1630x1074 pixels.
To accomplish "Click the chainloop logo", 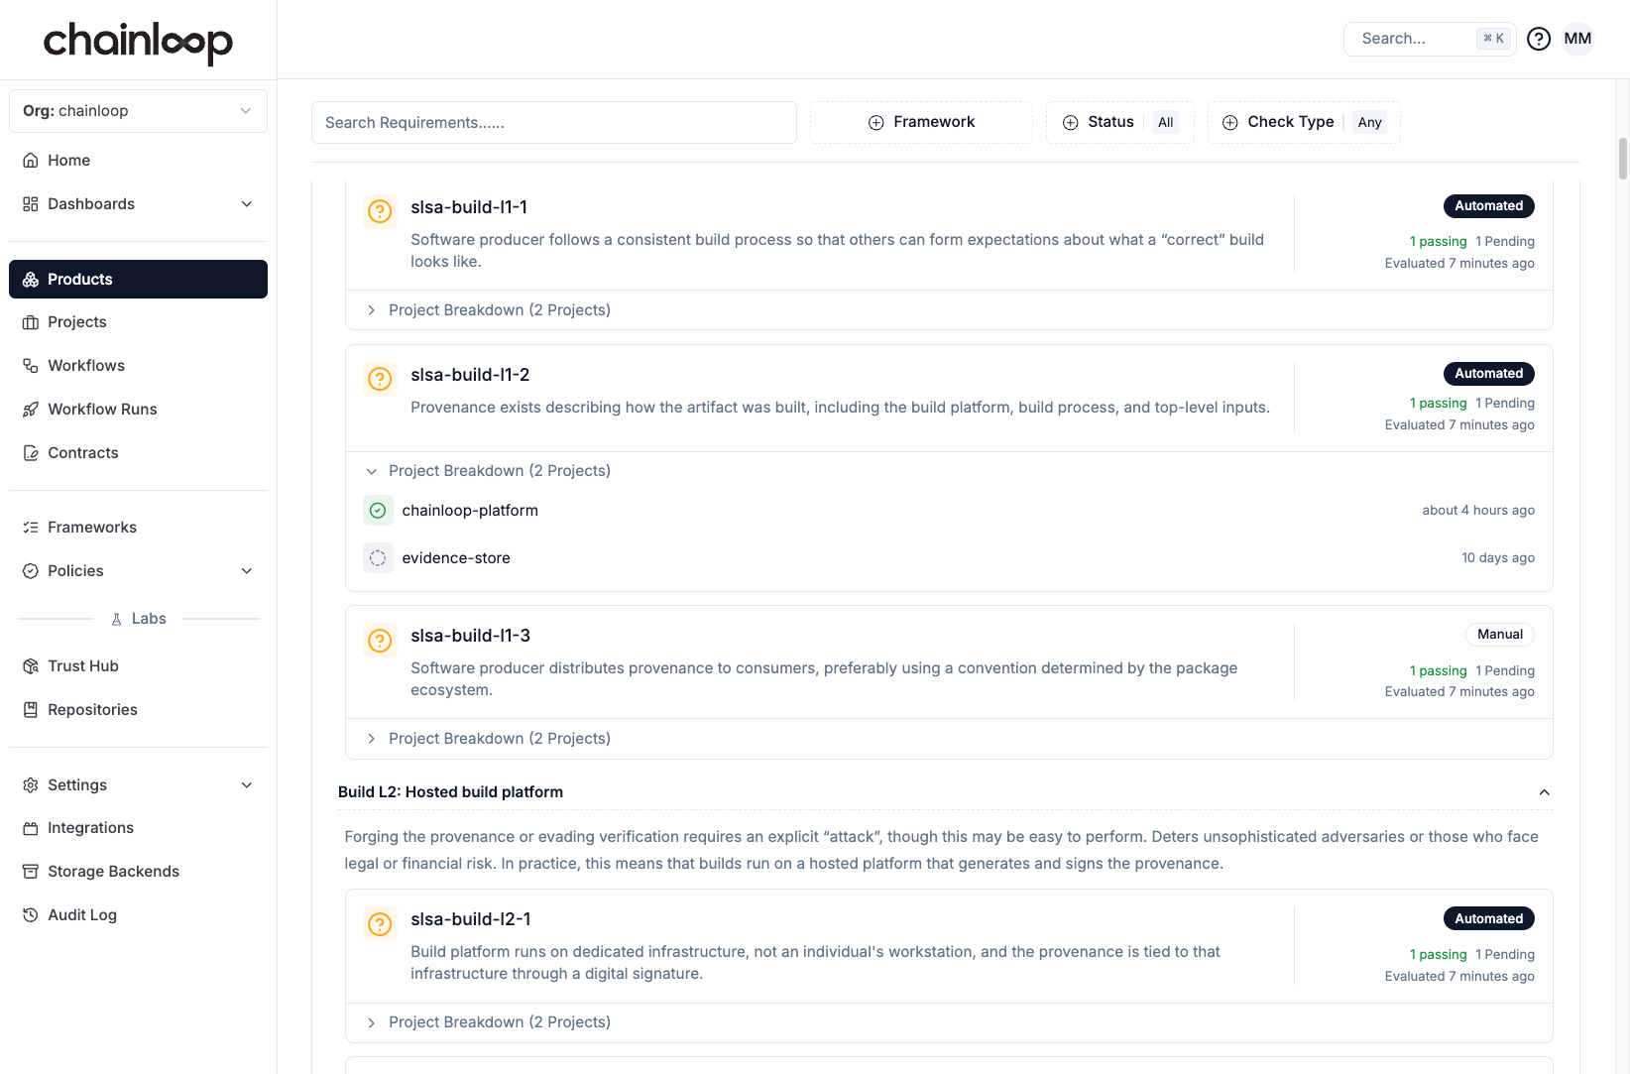I will click(x=138, y=42).
